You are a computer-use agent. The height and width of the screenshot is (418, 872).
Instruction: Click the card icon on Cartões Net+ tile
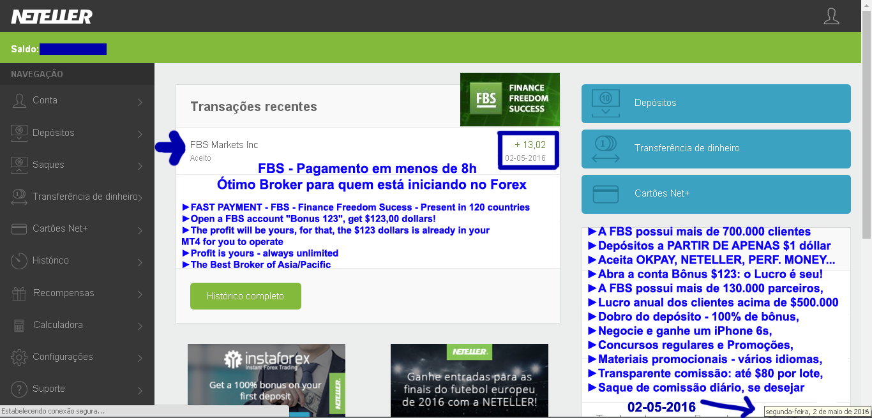click(606, 193)
